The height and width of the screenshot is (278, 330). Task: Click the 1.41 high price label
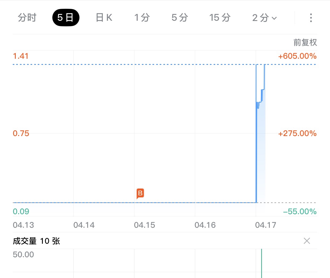pyautogui.click(x=21, y=56)
